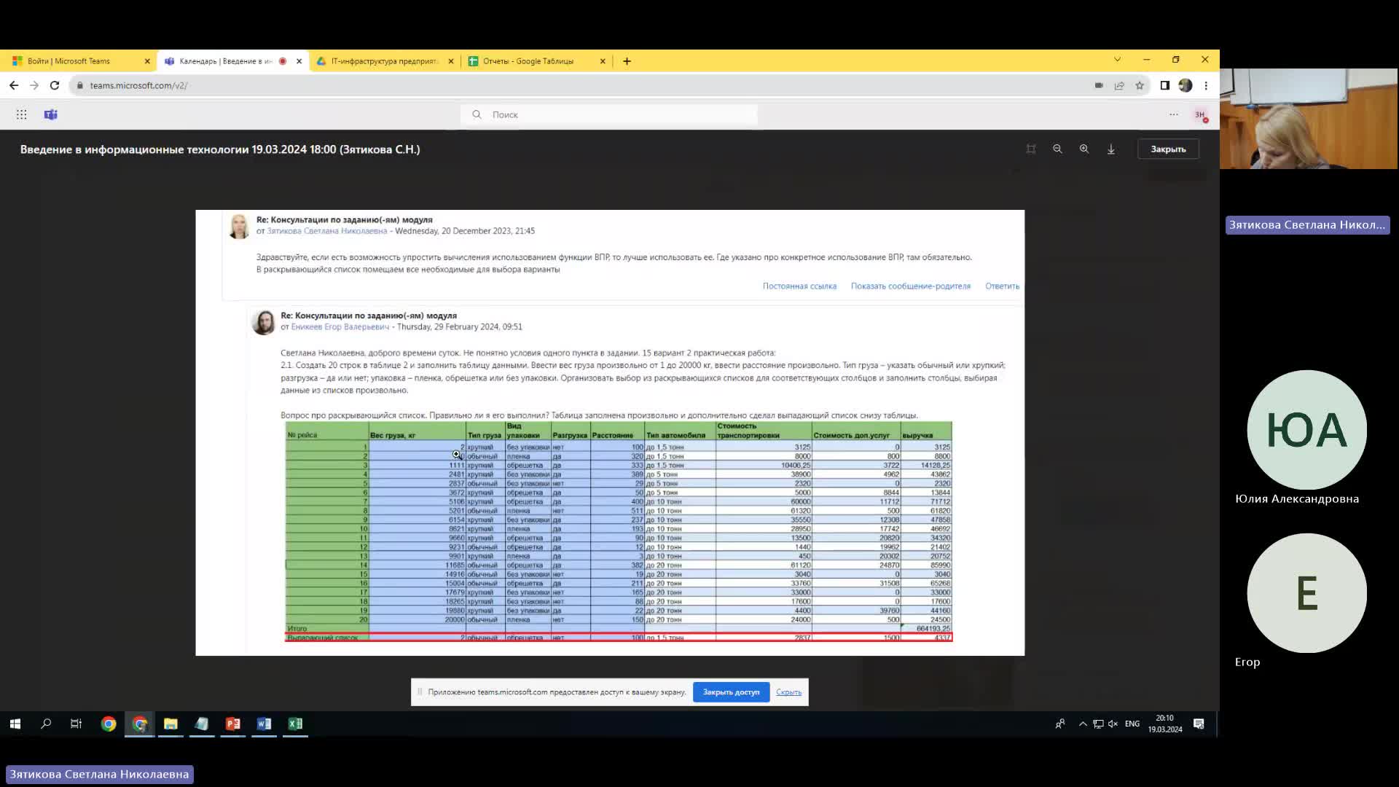Image resolution: width=1399 pixels, height=787 pixels.
Task: Reload the Teams page
Action: [x=55, y=85]
